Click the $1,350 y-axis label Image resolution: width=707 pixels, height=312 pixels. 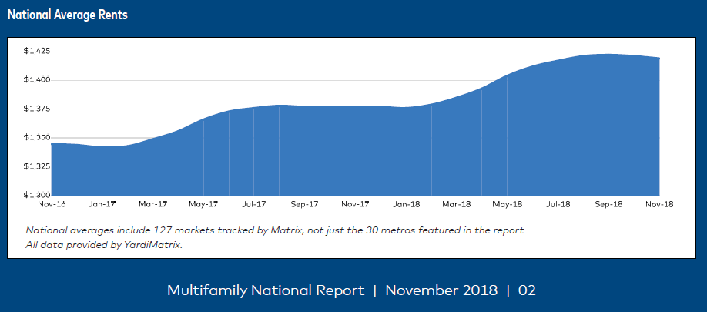coord(37,138)
